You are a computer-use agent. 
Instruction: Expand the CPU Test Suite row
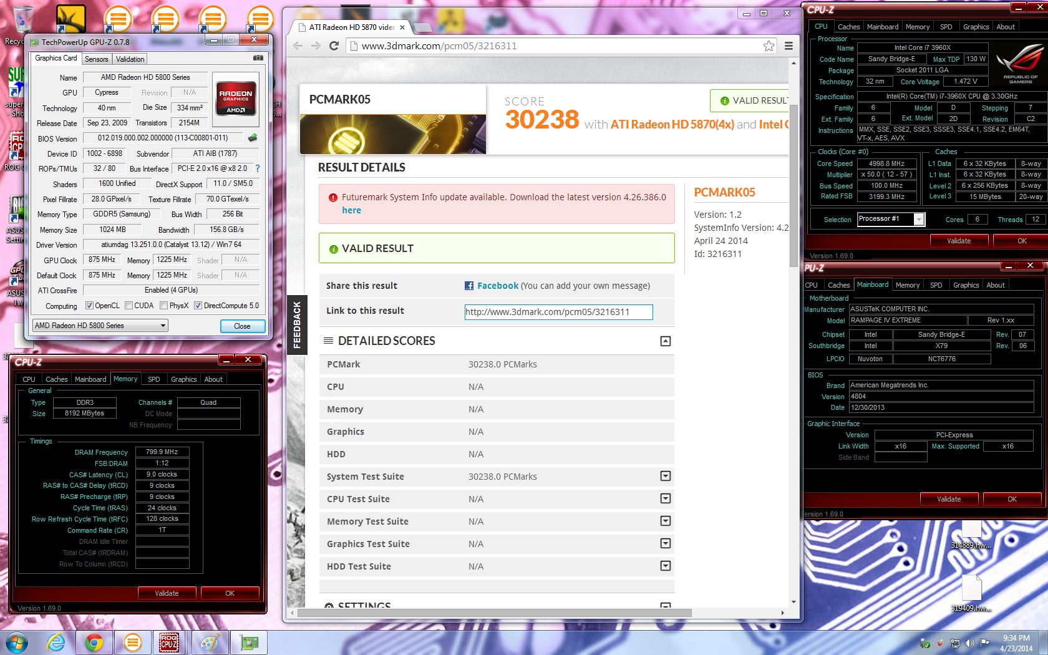(x=666, y=498)
